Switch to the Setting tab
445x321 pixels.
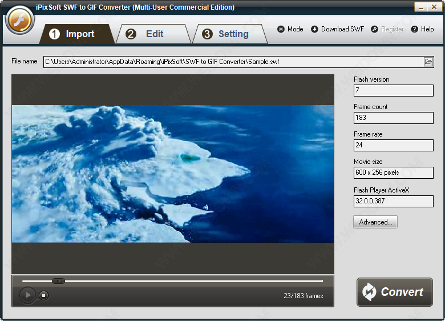230,34
